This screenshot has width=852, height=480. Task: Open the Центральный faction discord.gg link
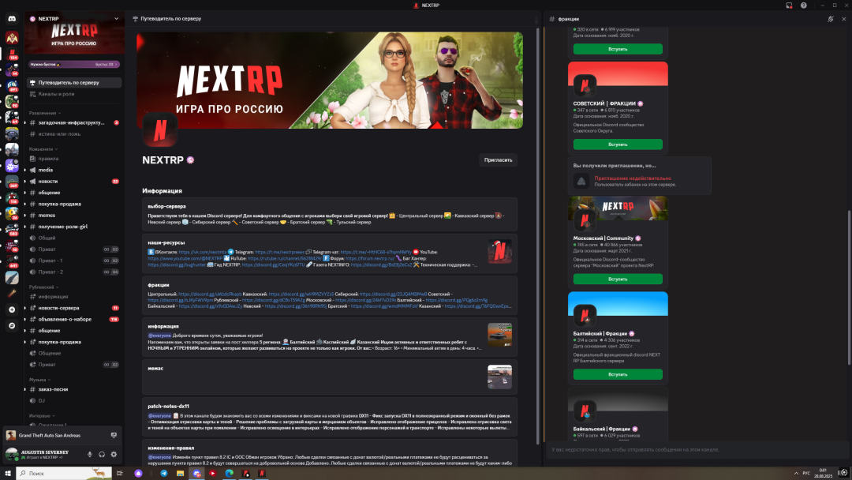pos(210,294)
